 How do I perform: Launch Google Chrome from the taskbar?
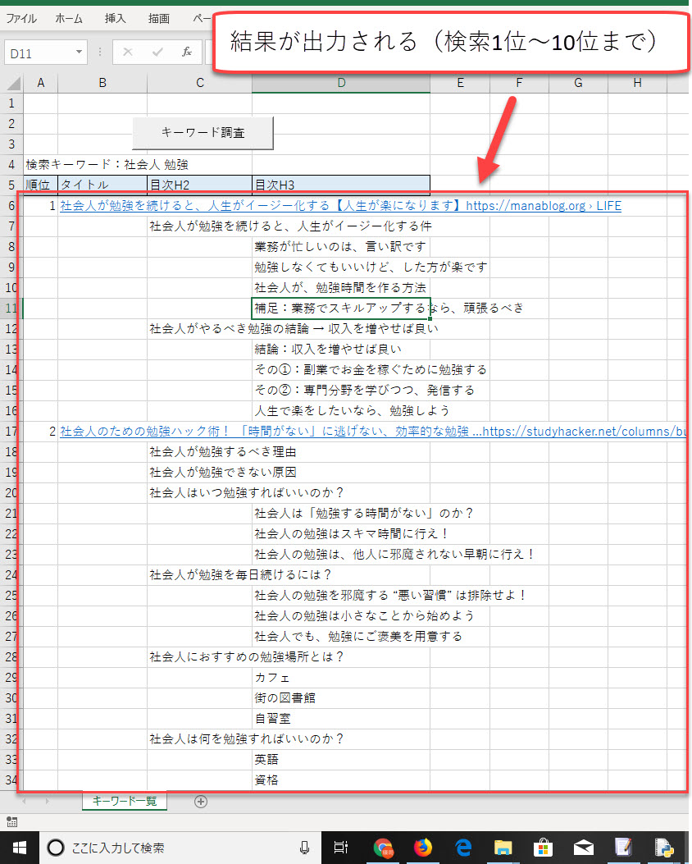[383, 848]
